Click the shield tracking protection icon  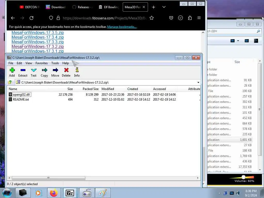(x=51, y=18)
